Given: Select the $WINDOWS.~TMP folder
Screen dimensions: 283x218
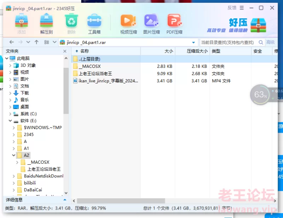Looking at the screenshot, I should tap(43, 128).
